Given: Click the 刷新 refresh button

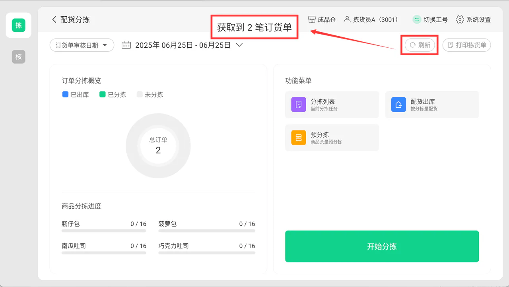Looking at the screenshot, I should [420, 45].
